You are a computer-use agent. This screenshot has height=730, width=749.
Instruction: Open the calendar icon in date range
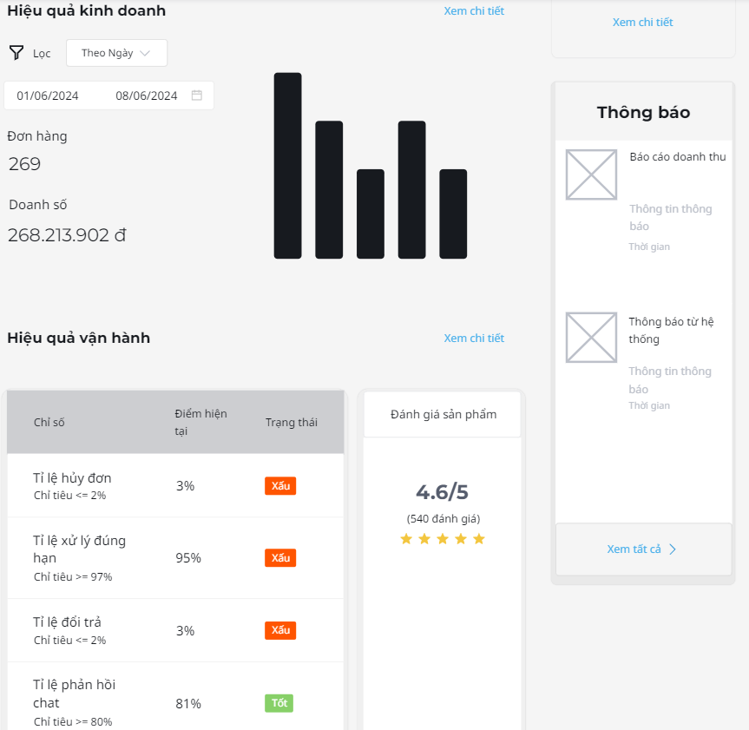click(197, 95)
